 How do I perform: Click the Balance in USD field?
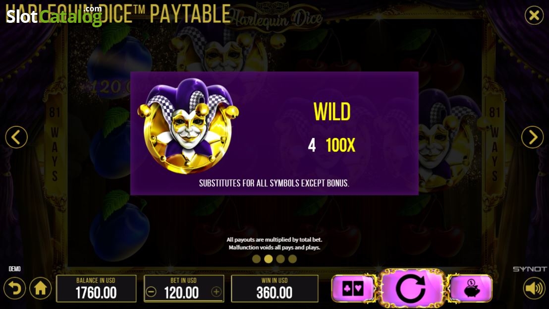point(96,288)
